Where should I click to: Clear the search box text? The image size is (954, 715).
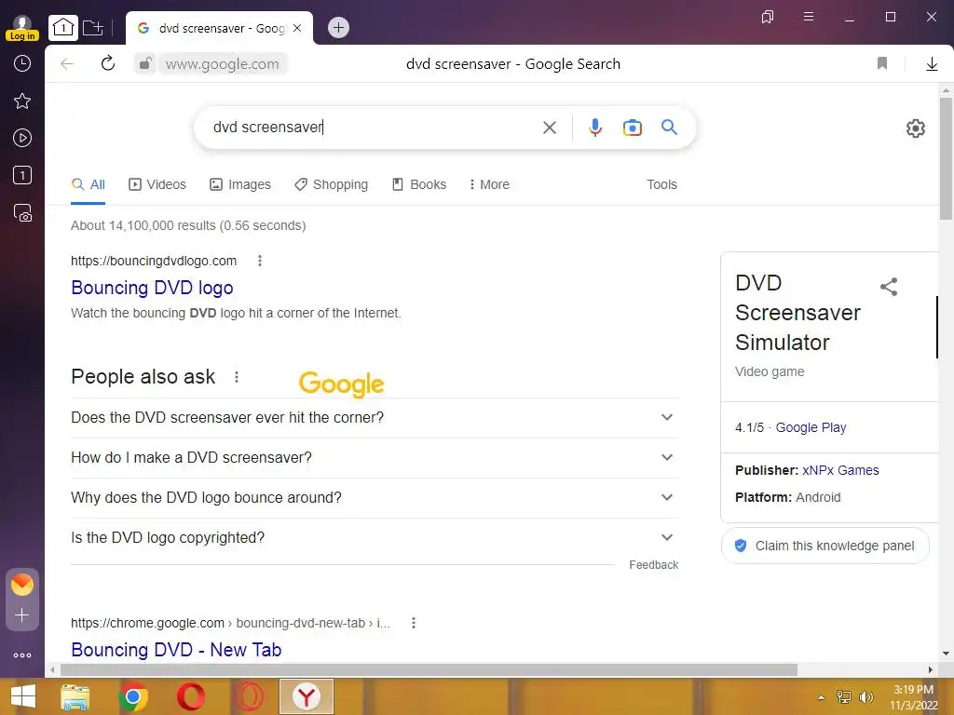550,127
